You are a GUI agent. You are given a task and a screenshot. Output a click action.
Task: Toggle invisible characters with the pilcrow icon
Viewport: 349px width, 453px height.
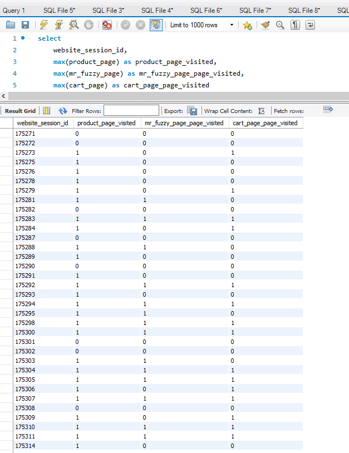click(x=295, y=25)
